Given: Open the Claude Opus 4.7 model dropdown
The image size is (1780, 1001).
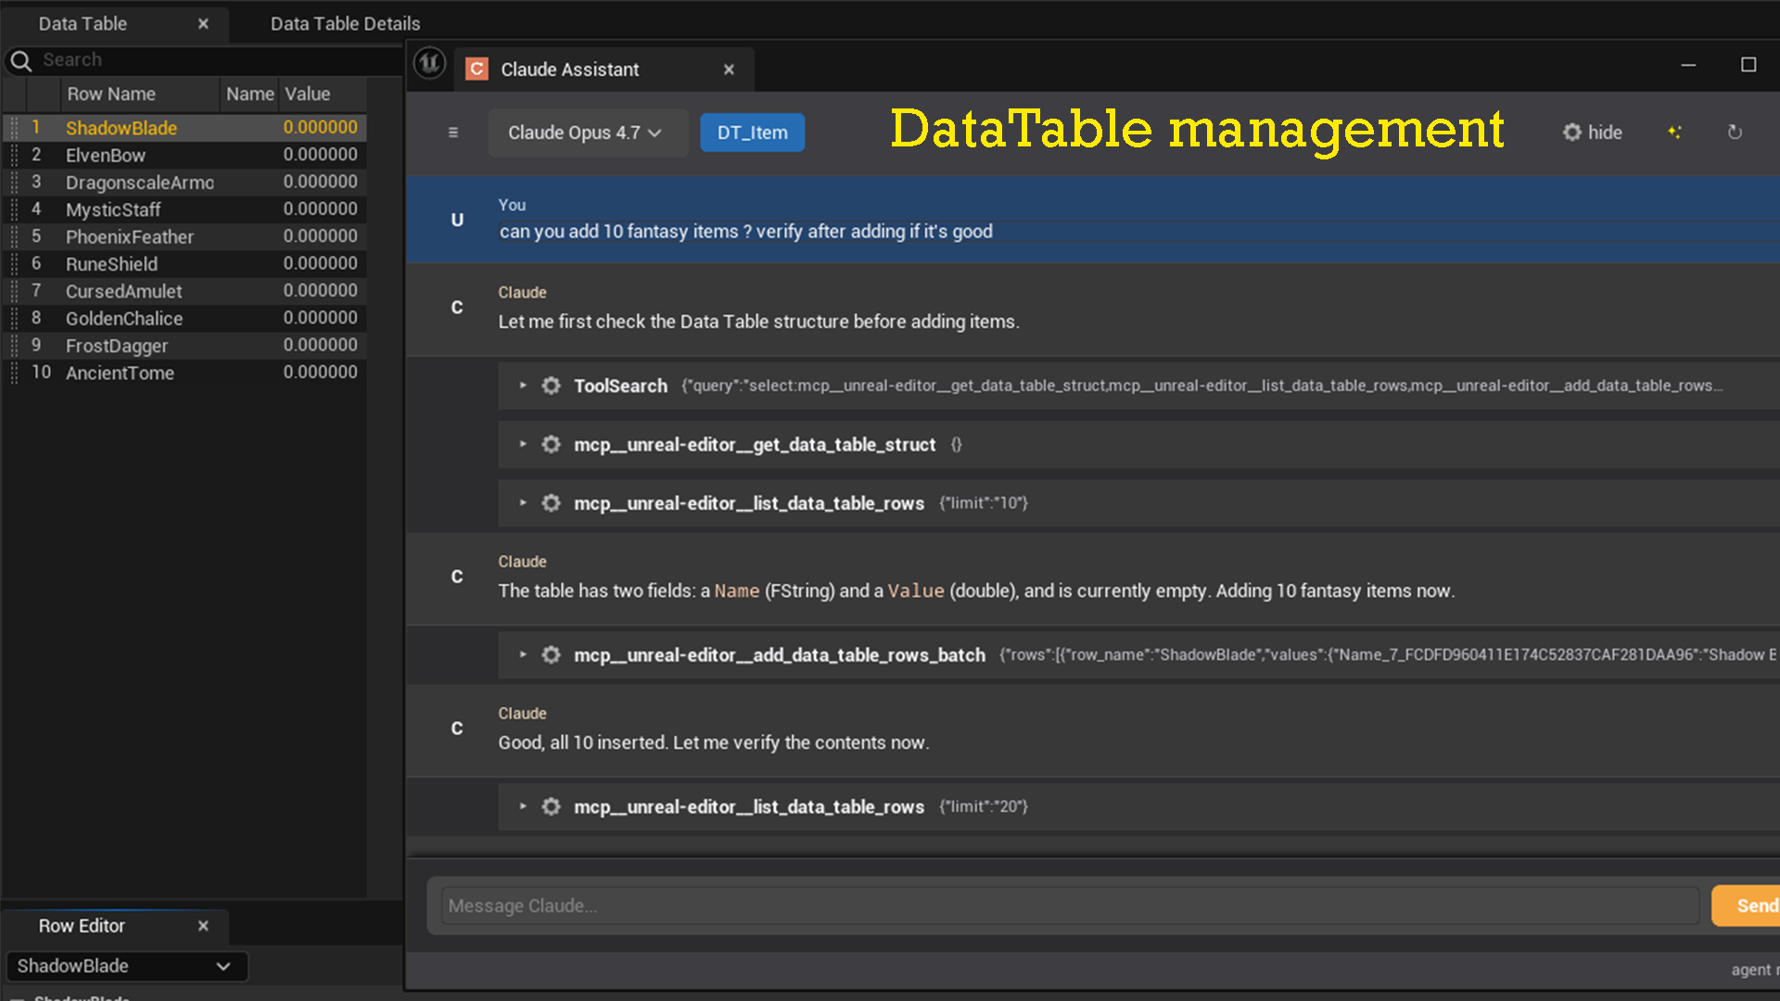Looking at the screenshot, I should [x=588, y=133].
